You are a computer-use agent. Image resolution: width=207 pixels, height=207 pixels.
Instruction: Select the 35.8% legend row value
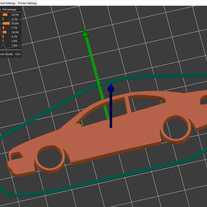tap(15, 24)
